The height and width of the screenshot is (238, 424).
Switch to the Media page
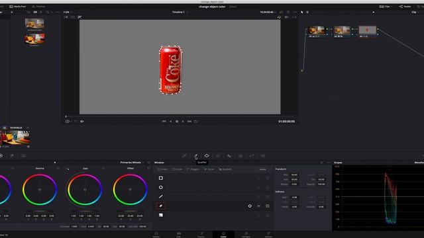156,235
